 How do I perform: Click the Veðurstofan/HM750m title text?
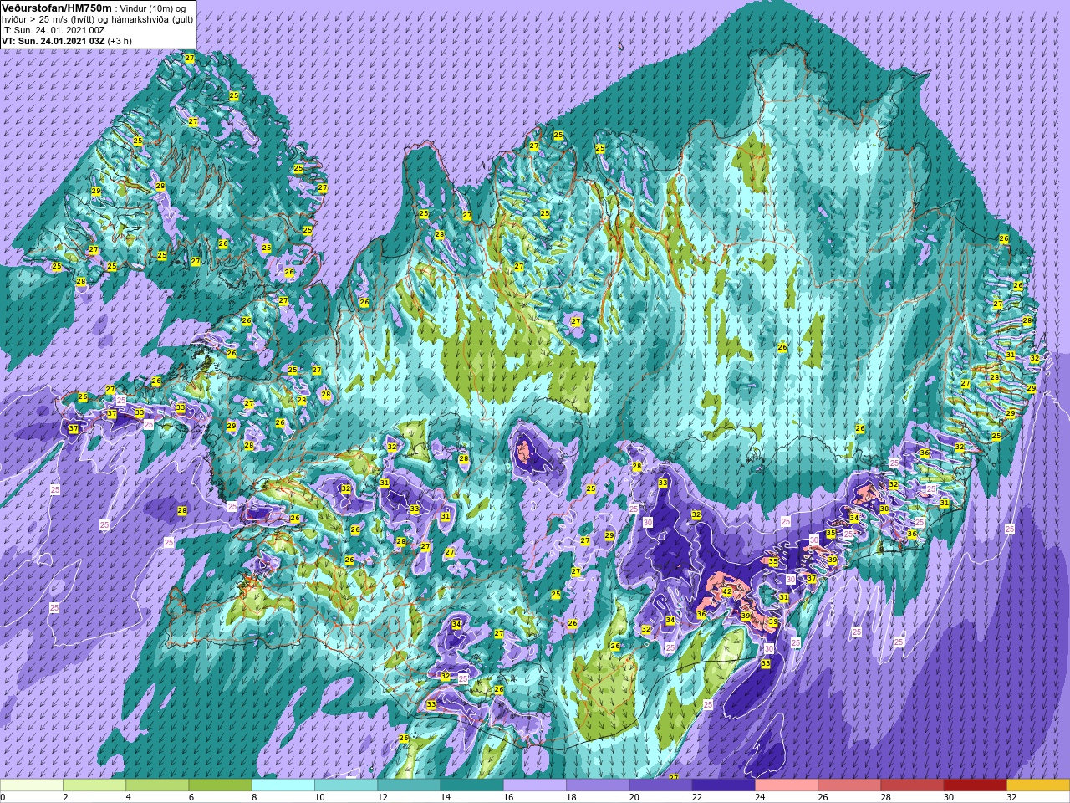[x=56, y=8]
